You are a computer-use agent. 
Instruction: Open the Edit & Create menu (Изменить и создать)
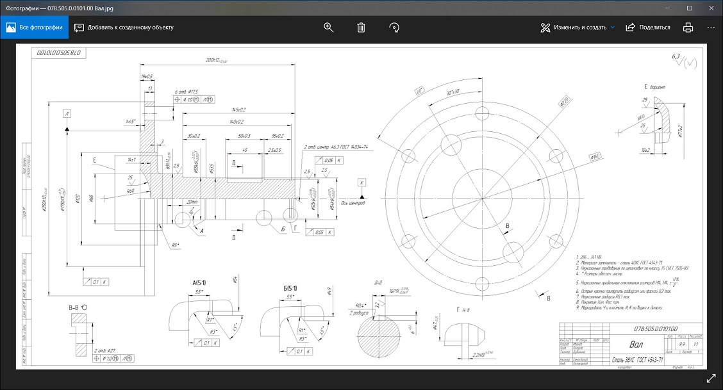578,28
